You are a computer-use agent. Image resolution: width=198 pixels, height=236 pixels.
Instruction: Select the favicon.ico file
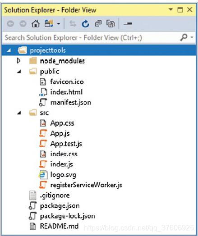click(x=67, y=82)
